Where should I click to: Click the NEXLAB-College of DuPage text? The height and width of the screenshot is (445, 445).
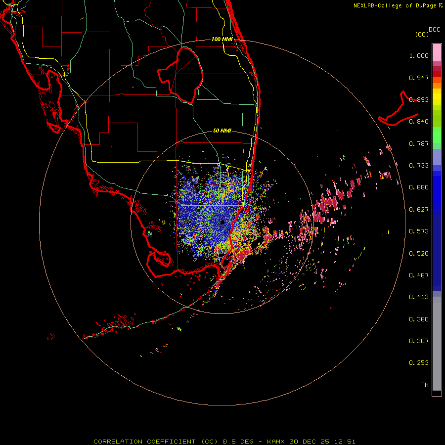tap(395, 5)
